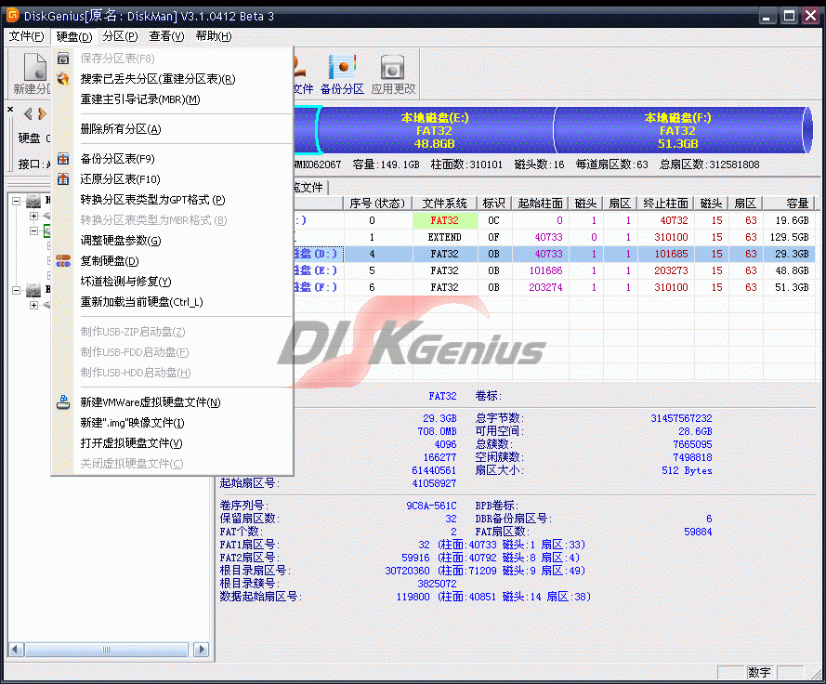This screenshot has height=684, width=826.
Task: Collapse the bottom hard disk tree node
Action: (17, 290)
